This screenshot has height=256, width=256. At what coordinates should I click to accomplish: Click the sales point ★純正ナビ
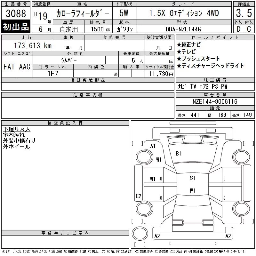tap(189, 44)
